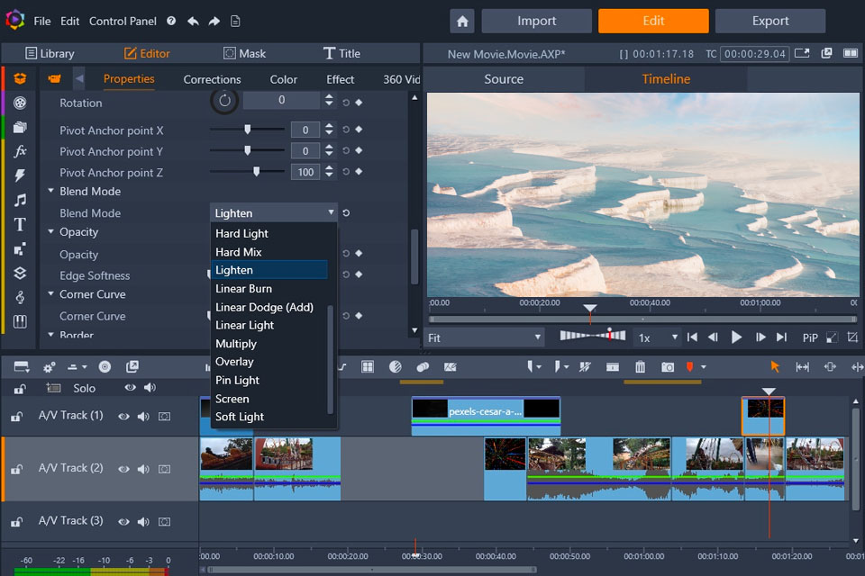
Task: Click the Rotation value input field
Action: (281, 100)
